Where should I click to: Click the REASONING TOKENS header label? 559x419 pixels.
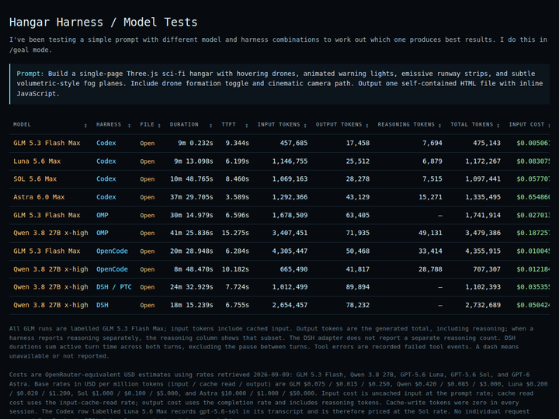[406, 124]
